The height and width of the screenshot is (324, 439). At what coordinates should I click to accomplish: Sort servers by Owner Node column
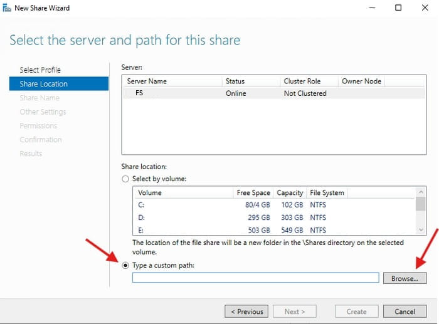[361, 81]
